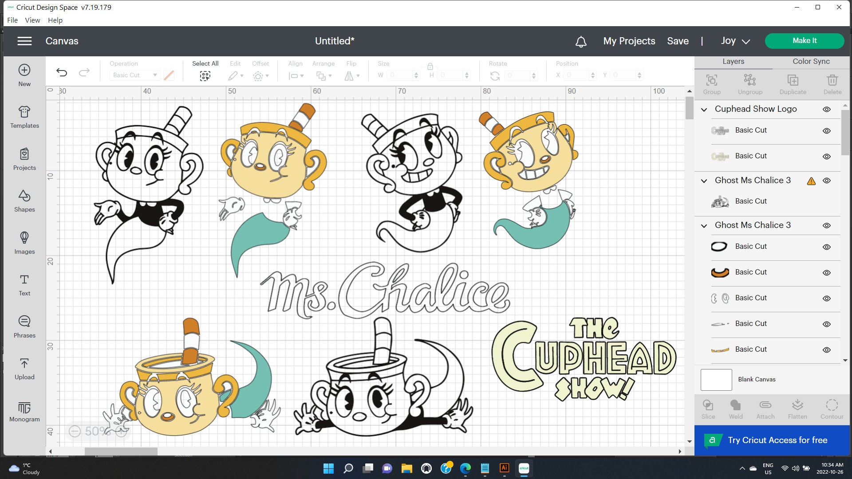Hide the bottom gold strip Basic Cut layer

coord(827,350)
